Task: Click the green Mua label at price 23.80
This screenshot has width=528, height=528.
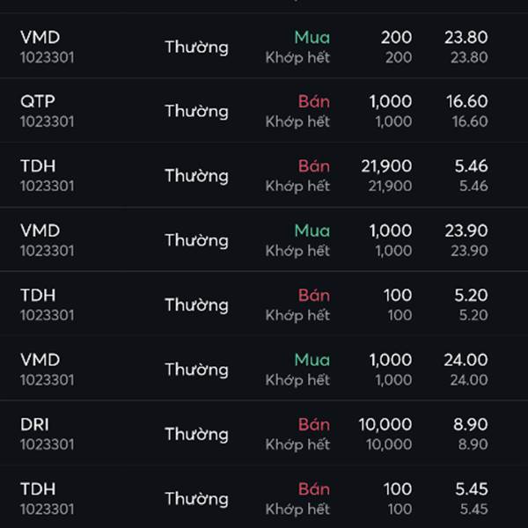Action: coord(312,37)
